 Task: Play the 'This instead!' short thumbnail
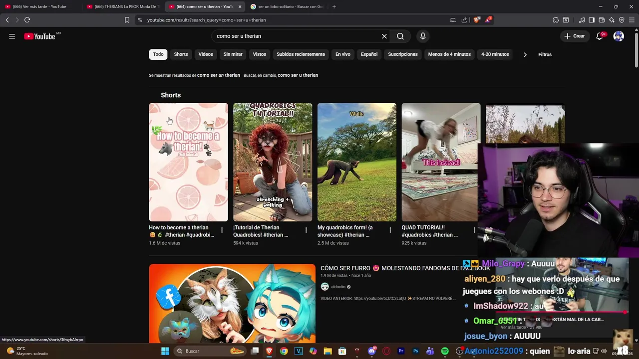[x=441, y=162]
